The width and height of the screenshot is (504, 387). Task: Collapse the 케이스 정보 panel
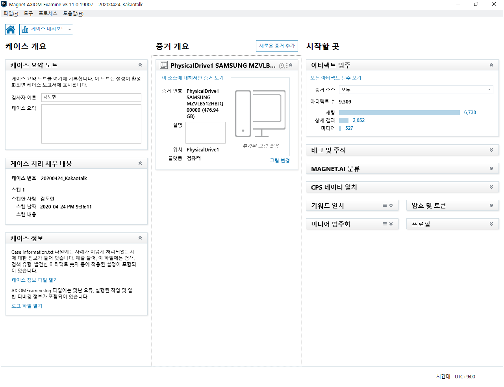140,238
